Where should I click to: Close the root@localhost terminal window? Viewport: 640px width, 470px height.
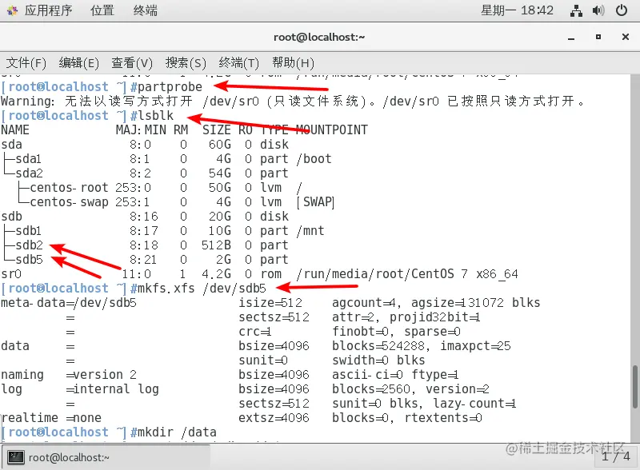tap(626, 37)
